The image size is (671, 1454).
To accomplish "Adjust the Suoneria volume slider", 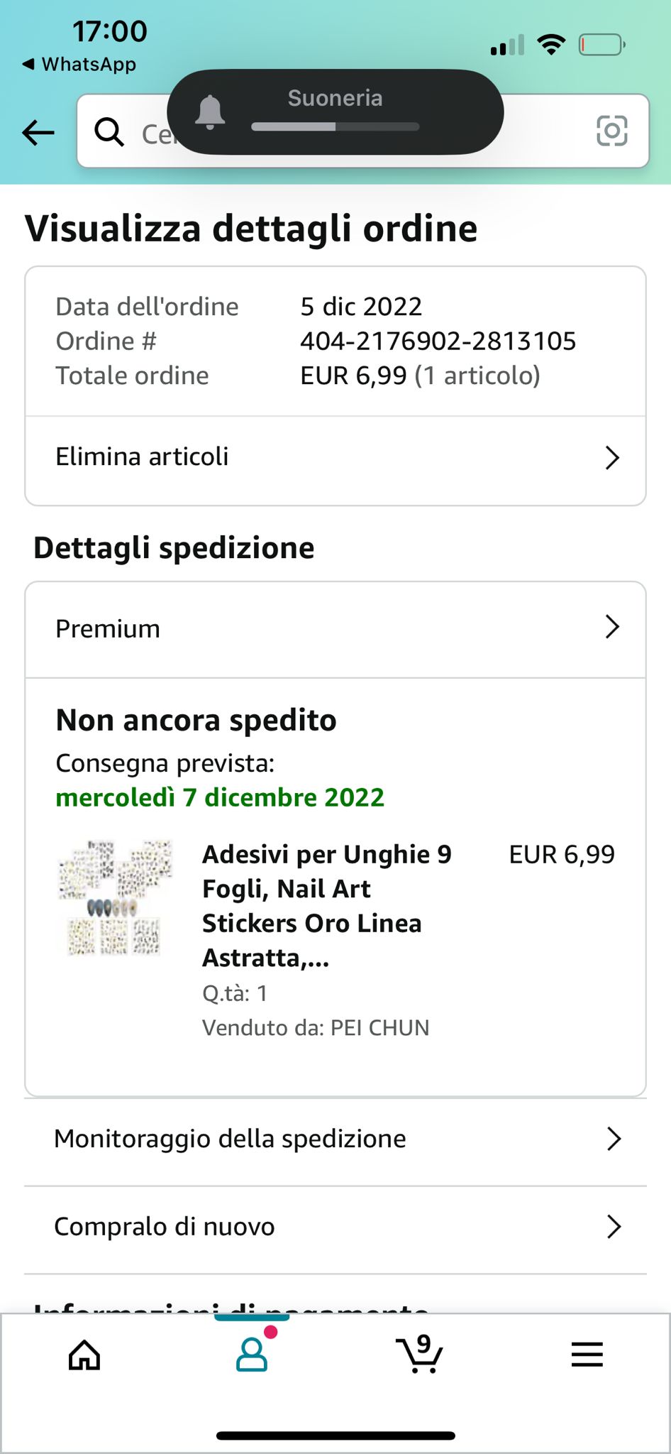I will [x=335, y=127].
